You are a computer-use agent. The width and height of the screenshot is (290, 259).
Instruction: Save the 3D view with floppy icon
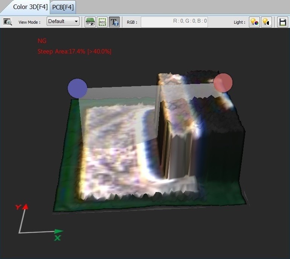[282, 22]
